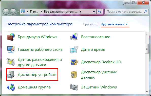Screen dimensions: 151x96
Task: Click the search magnifier icon
Action: point(145,12)
